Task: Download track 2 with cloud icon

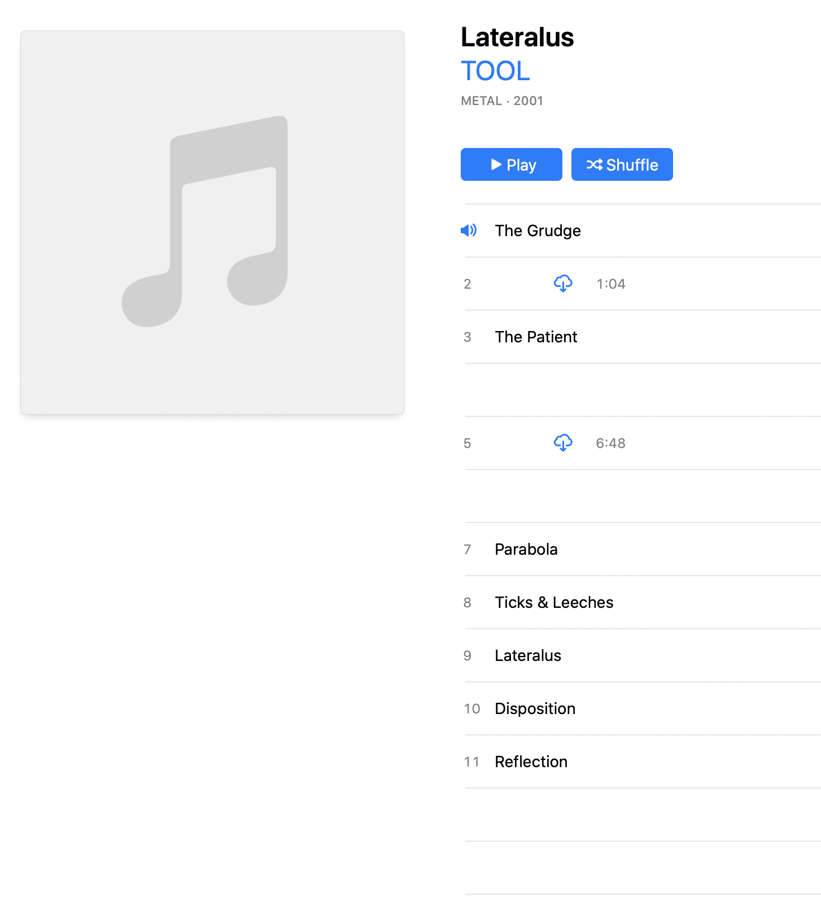Action: pos(563,284)
